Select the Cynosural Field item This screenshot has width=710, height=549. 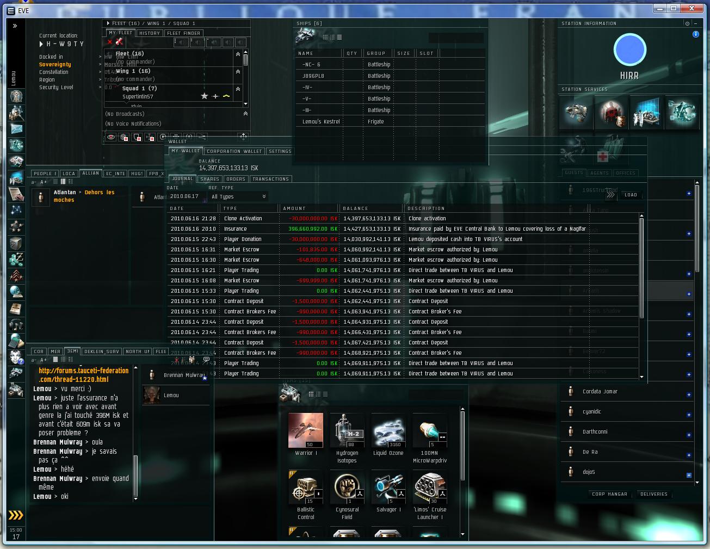[347, 495]
